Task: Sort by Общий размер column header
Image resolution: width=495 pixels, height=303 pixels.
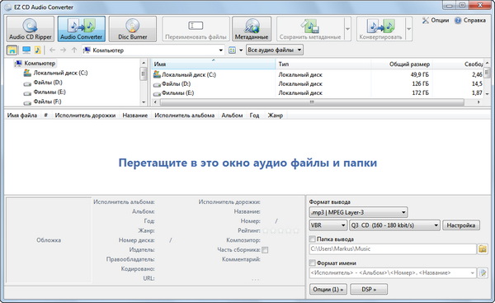Action: (x=401, y=64)
